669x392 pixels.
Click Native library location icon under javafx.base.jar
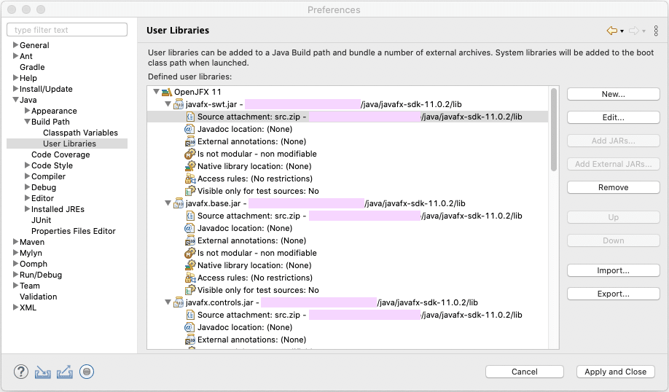click(x=190, y=265)
